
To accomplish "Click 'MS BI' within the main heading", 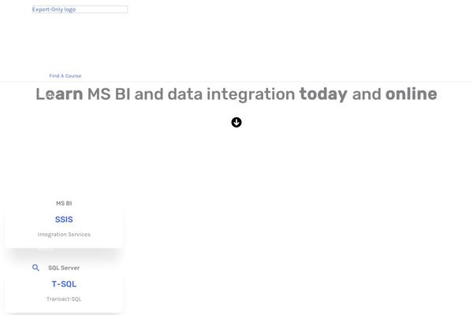I will pyautogui.click(x=109, y=94).
